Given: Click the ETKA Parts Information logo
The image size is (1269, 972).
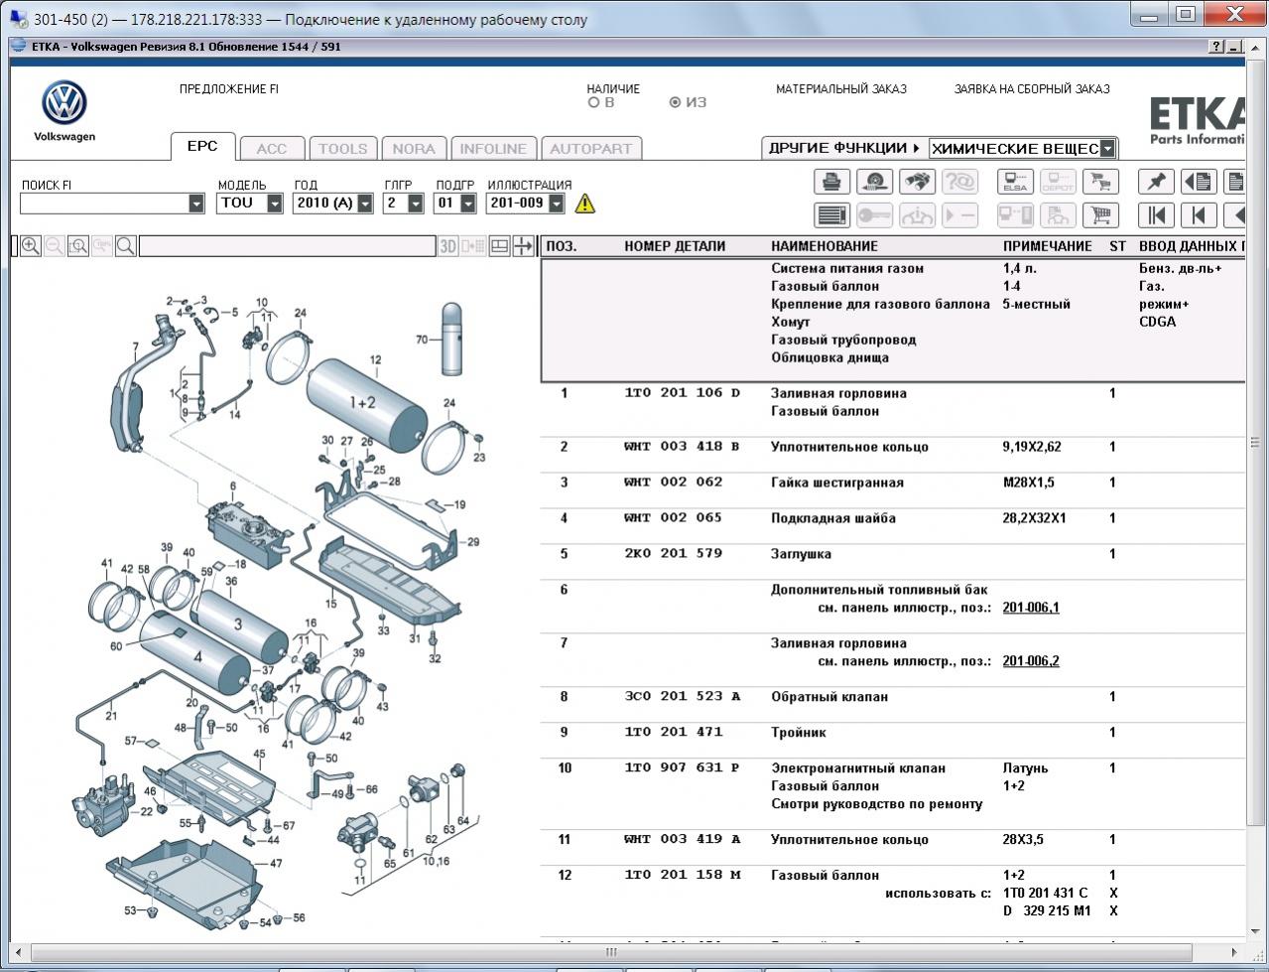Looking at the screenshot, I should point(1198,119).
